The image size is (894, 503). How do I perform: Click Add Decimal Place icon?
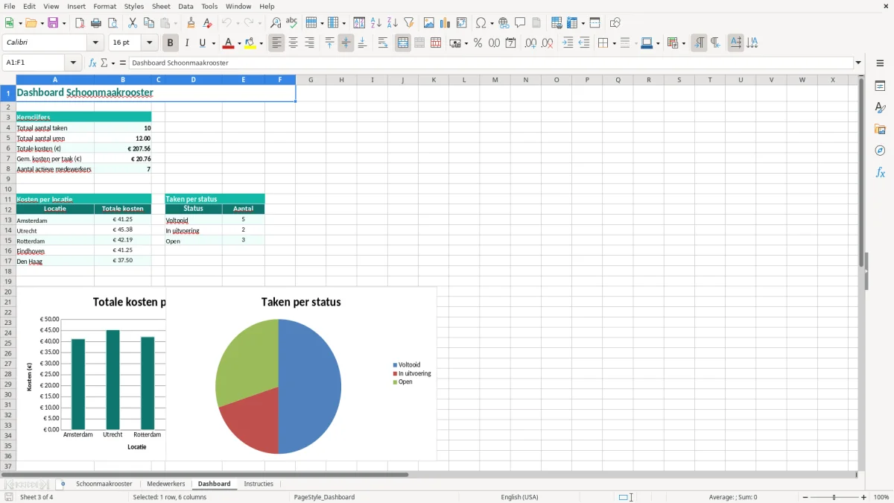point(531,43)
